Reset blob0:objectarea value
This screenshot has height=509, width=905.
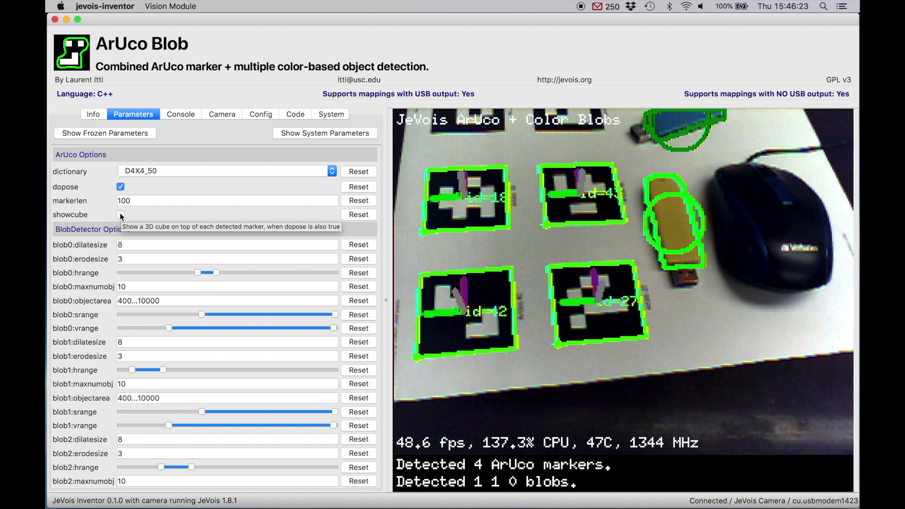pyautogui.click(x=358, y=301)
